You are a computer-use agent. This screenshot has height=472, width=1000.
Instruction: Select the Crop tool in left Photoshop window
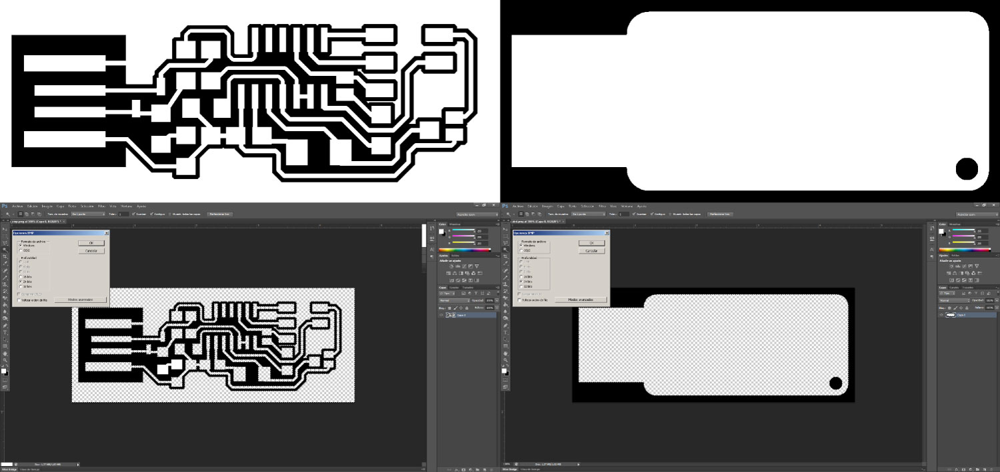tap(5, 256)
